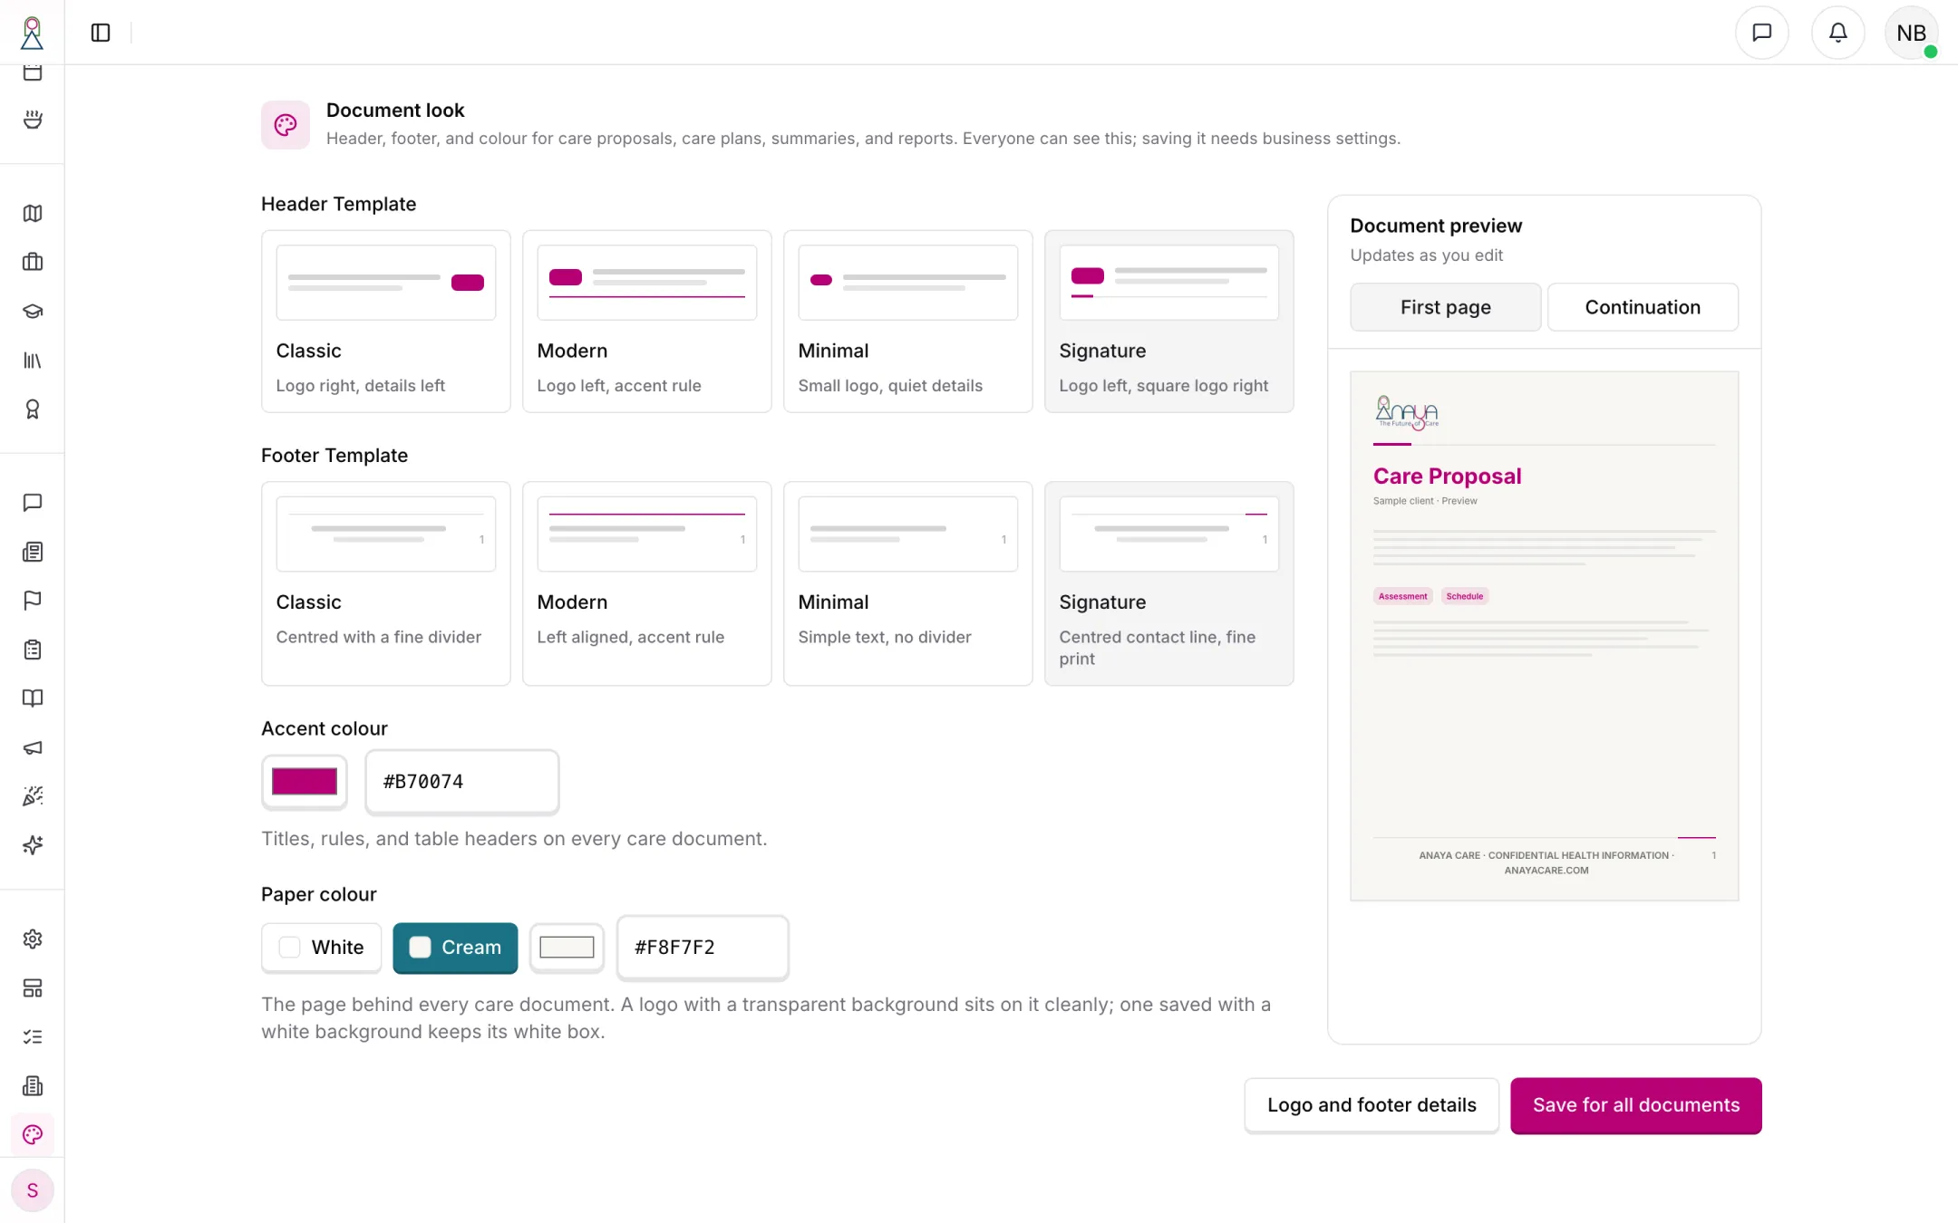Select the Modern footer template
Screen dimensions: 1958x1223
tap(646, 583)
